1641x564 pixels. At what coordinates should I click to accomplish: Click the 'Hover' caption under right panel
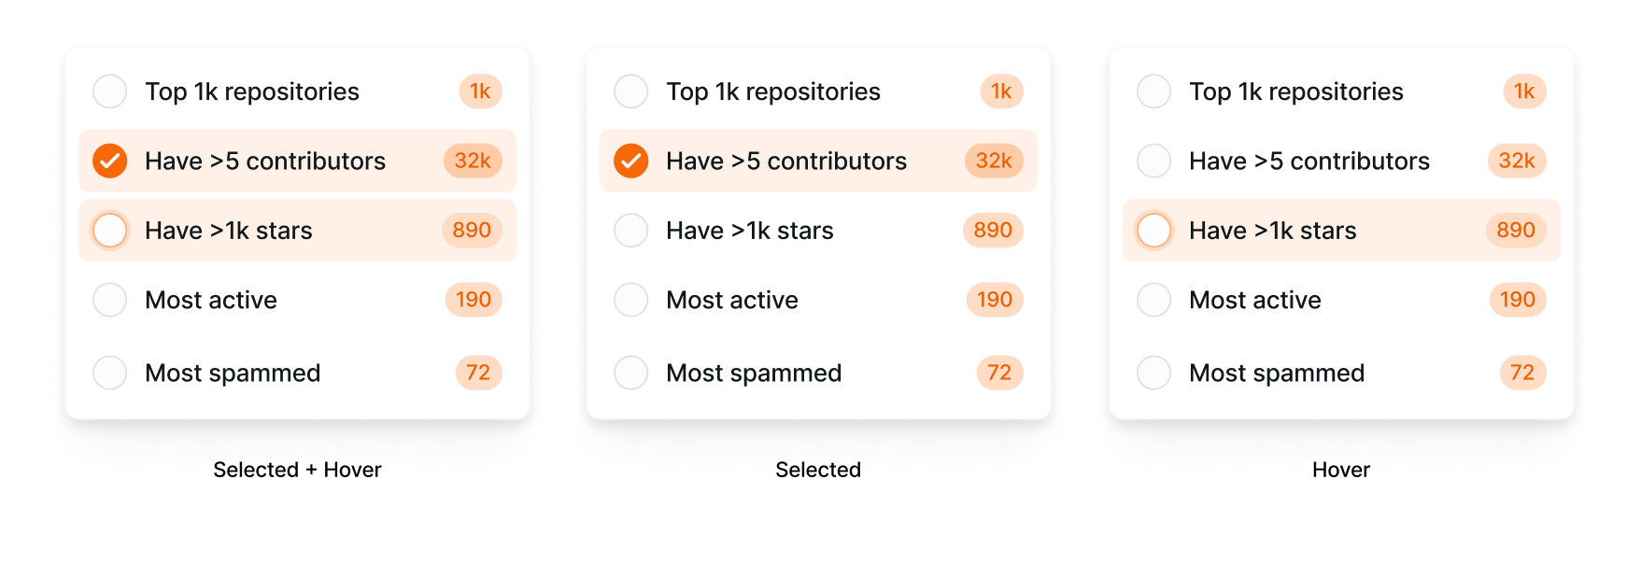pyautogui.click(x=1340, y=470)
